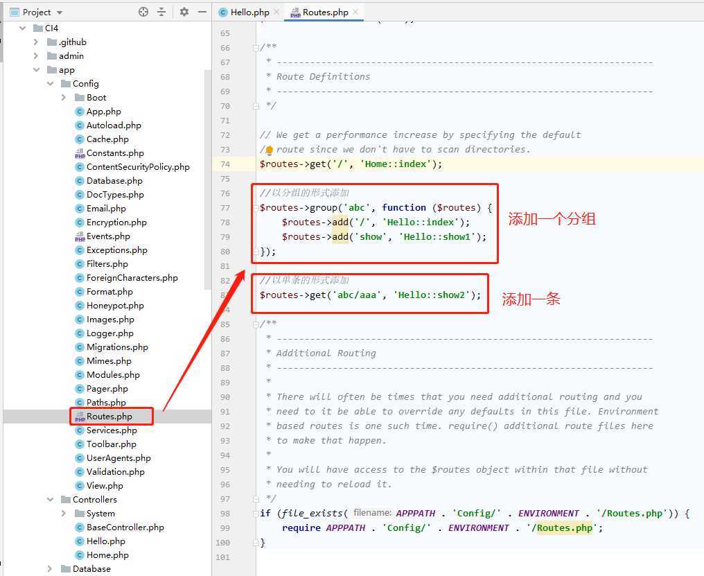Select Encryption.php file
Viewport: 704px width, 576px height.
[116, 222]
